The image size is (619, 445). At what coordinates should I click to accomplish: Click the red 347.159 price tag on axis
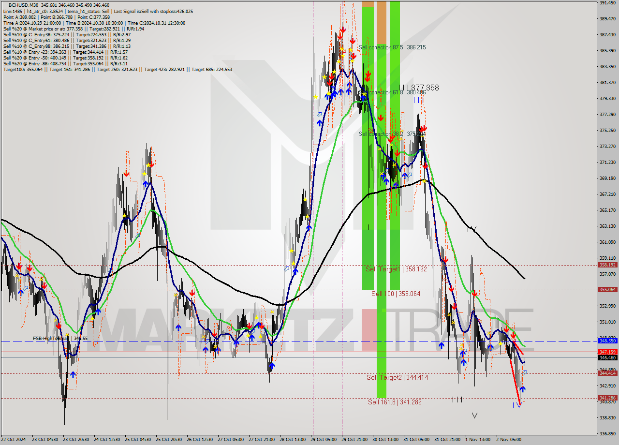607,352
